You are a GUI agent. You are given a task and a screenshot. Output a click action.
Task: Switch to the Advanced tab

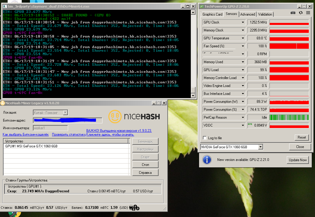pos(247,14)
